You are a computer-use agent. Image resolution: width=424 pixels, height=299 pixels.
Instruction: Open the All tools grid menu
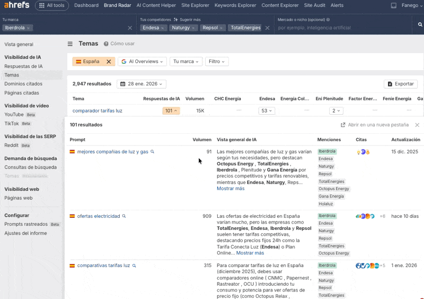coord(51,5)
